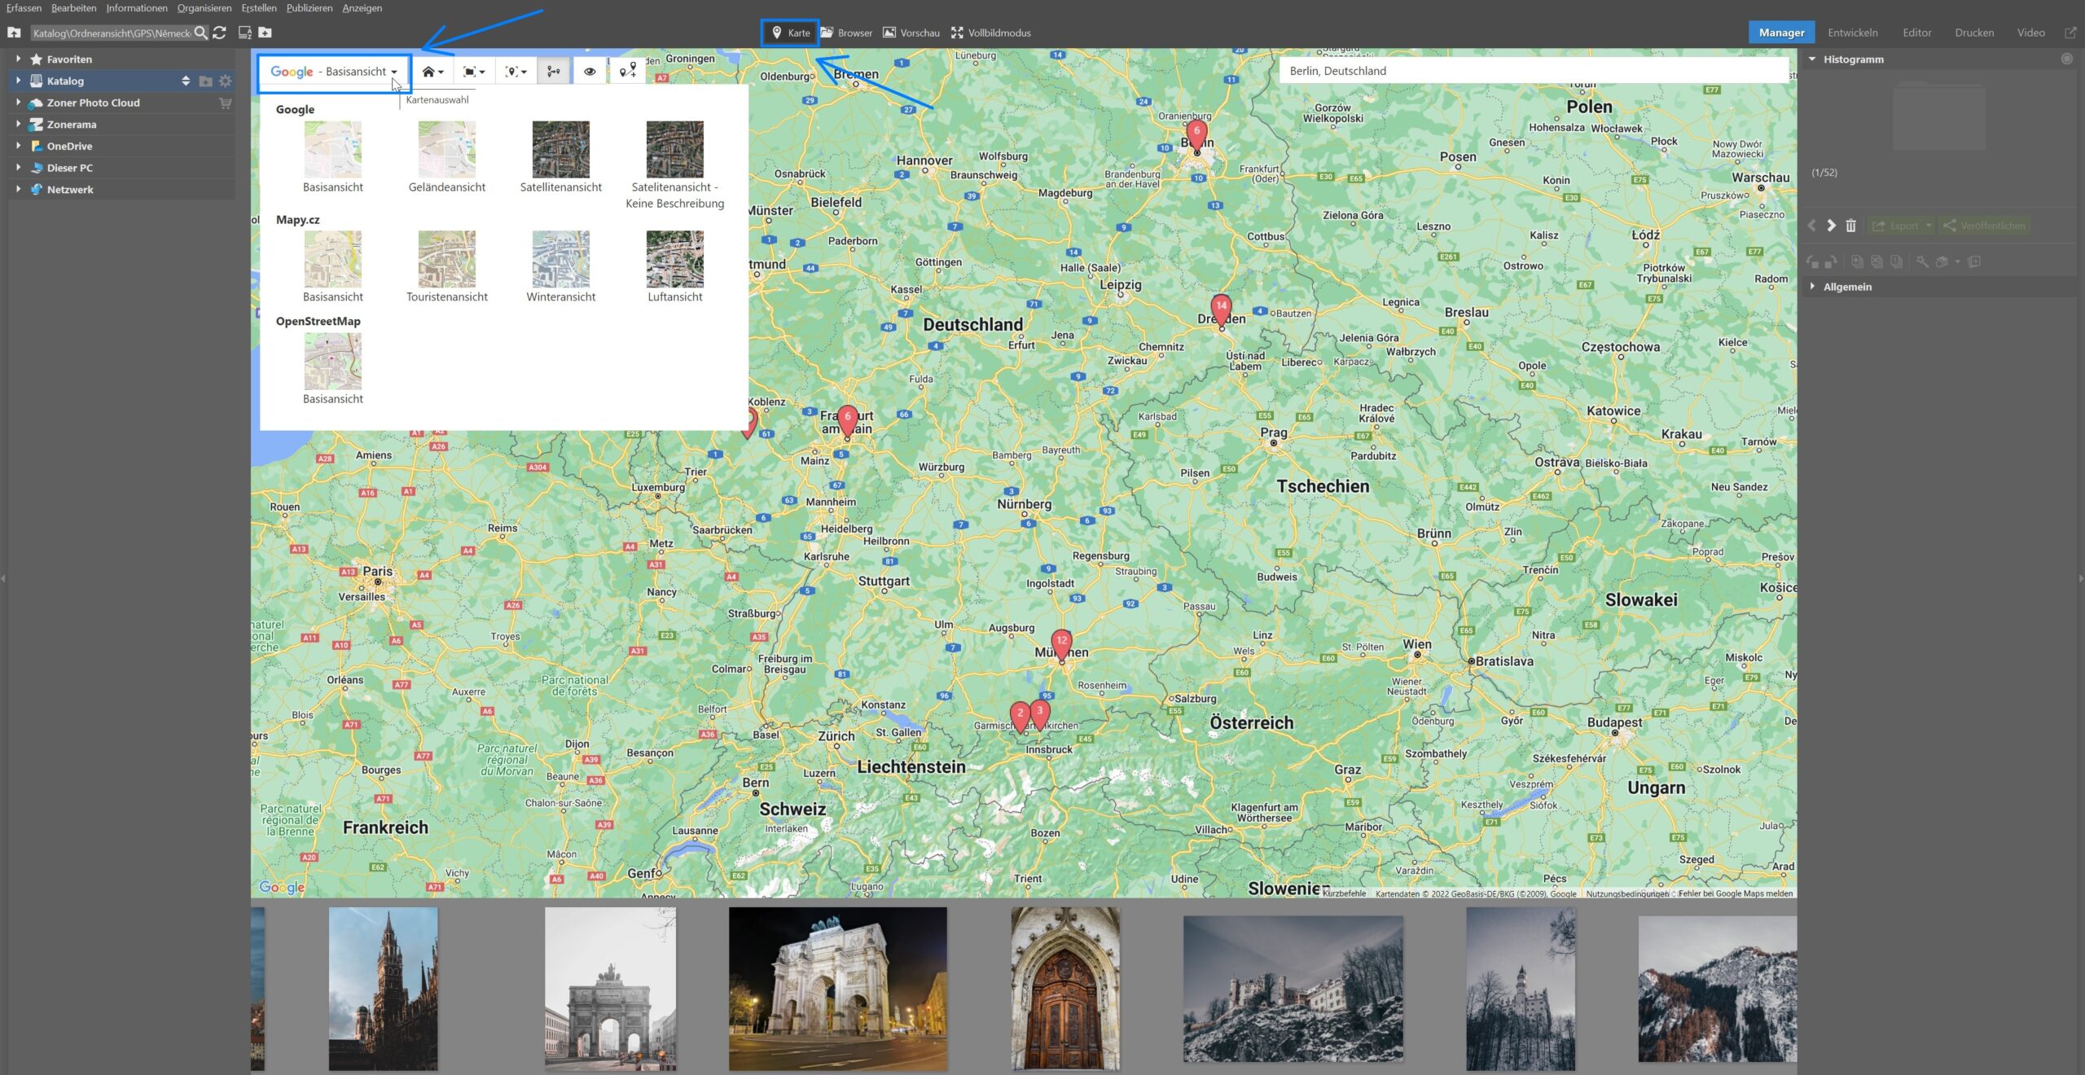The image size is (2085, 1075).
Task: Open the Kartenauswahl Google Basisansicht dropdown
Action: click(x=334, y=72)
